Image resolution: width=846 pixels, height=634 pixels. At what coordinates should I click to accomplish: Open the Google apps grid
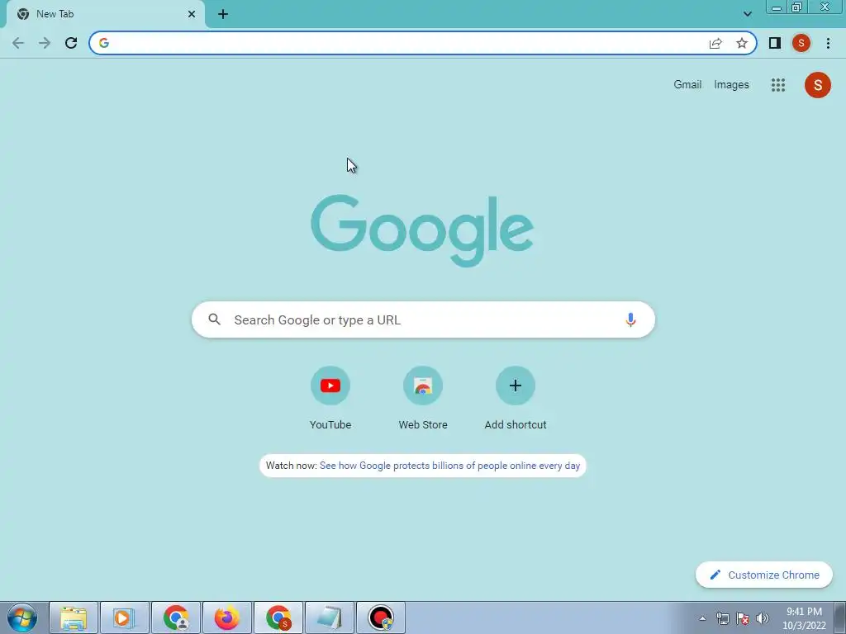click(x=778, y=85)
